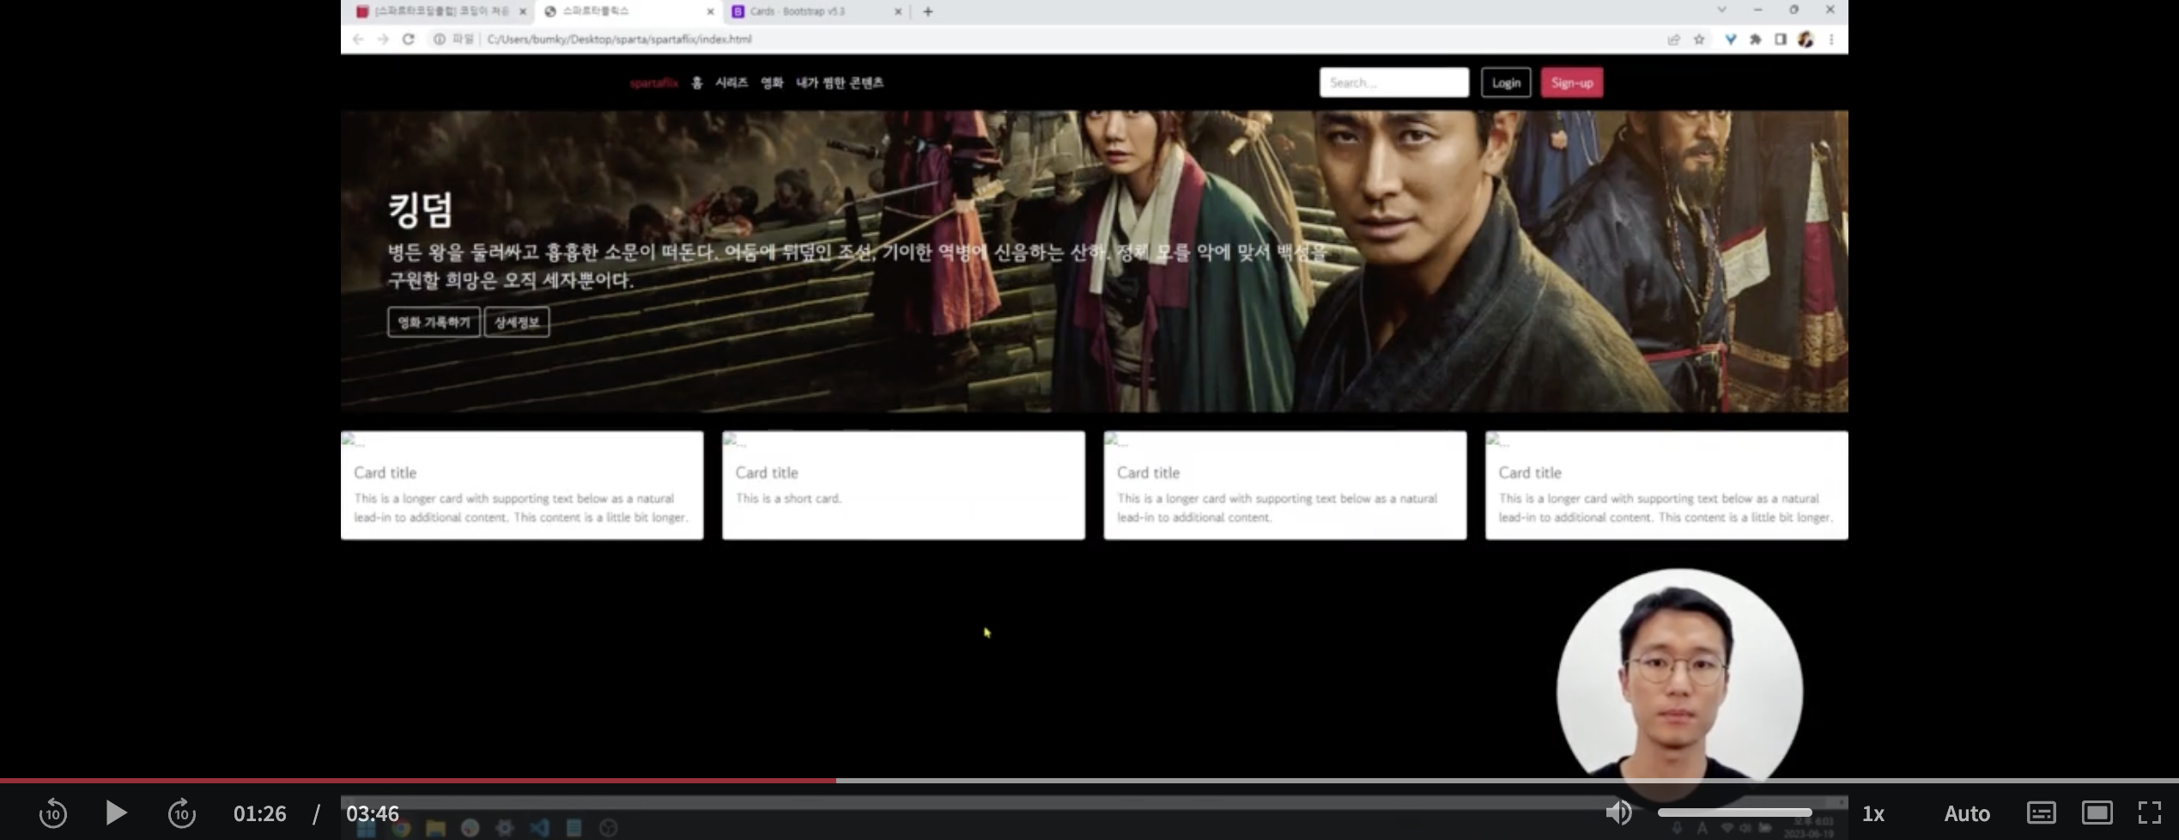
Task: Open 내가 찜한 콘텐츠 nav link
Action: point(840,82)
